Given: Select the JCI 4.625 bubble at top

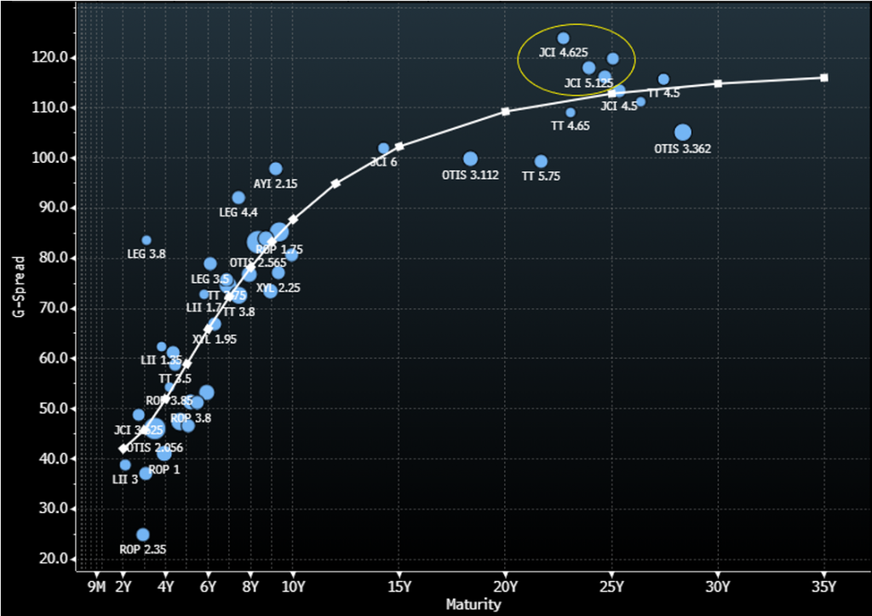Looking at the screenshot, I should coord(563,38).
